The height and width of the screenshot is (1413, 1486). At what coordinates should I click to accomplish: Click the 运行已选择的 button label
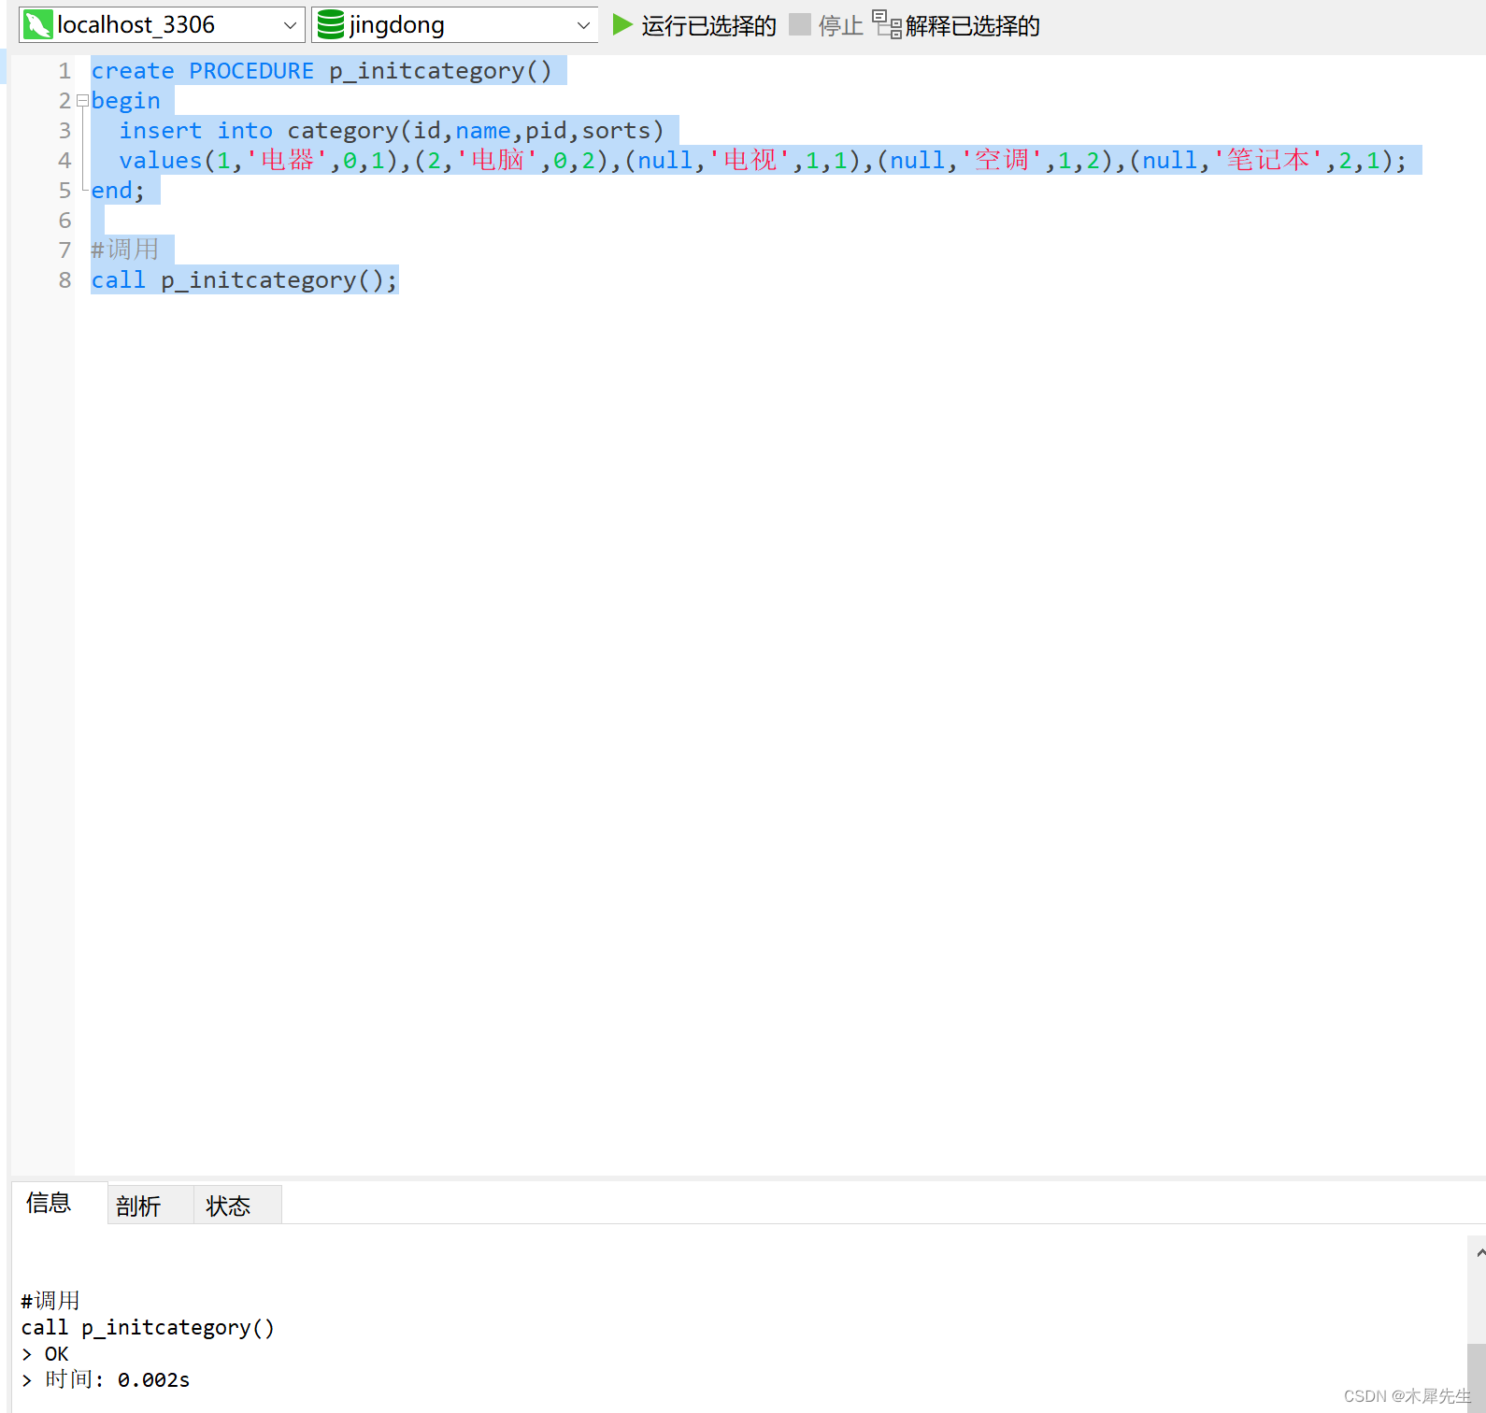click(709, 26)
